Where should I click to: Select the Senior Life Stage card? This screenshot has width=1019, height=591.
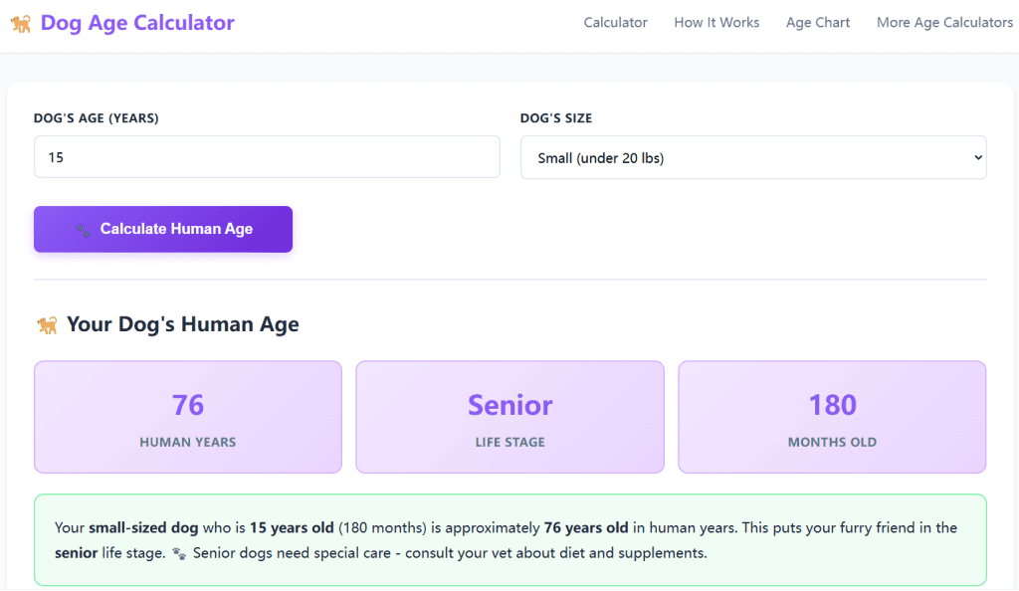pos(509,417)
